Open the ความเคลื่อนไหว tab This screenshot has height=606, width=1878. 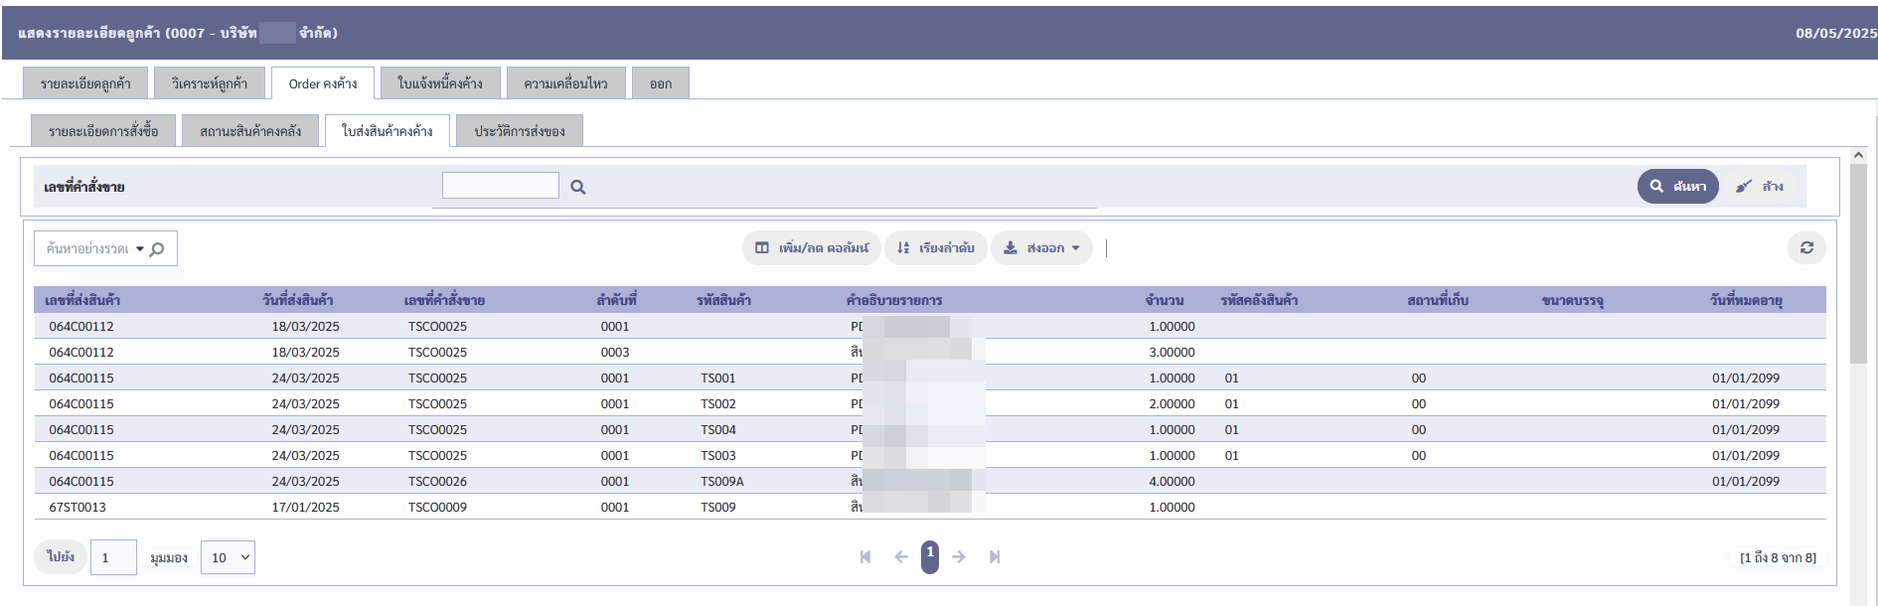(565, 83)
